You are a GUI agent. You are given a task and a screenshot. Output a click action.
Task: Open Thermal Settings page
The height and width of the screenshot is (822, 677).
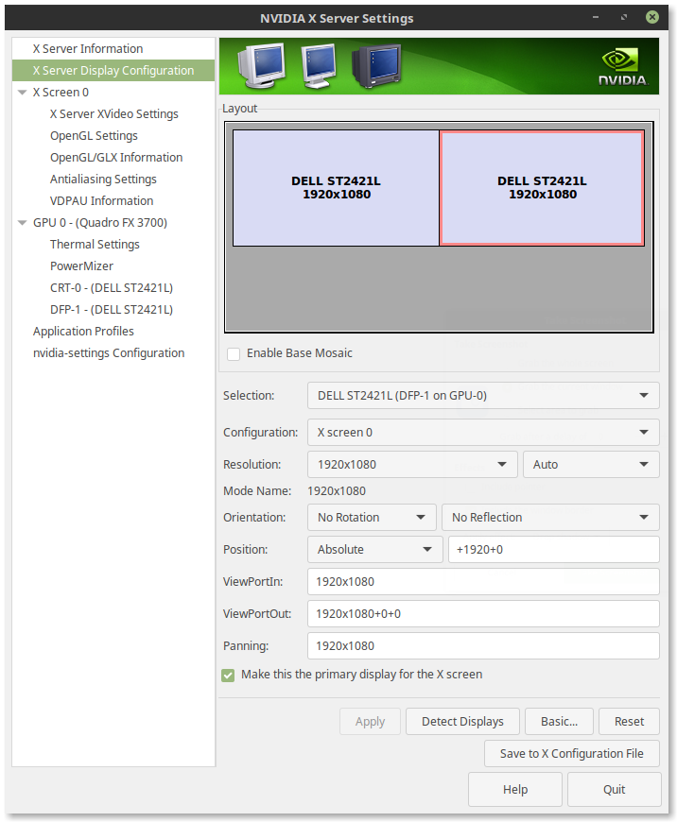click(x=95, y=245)
